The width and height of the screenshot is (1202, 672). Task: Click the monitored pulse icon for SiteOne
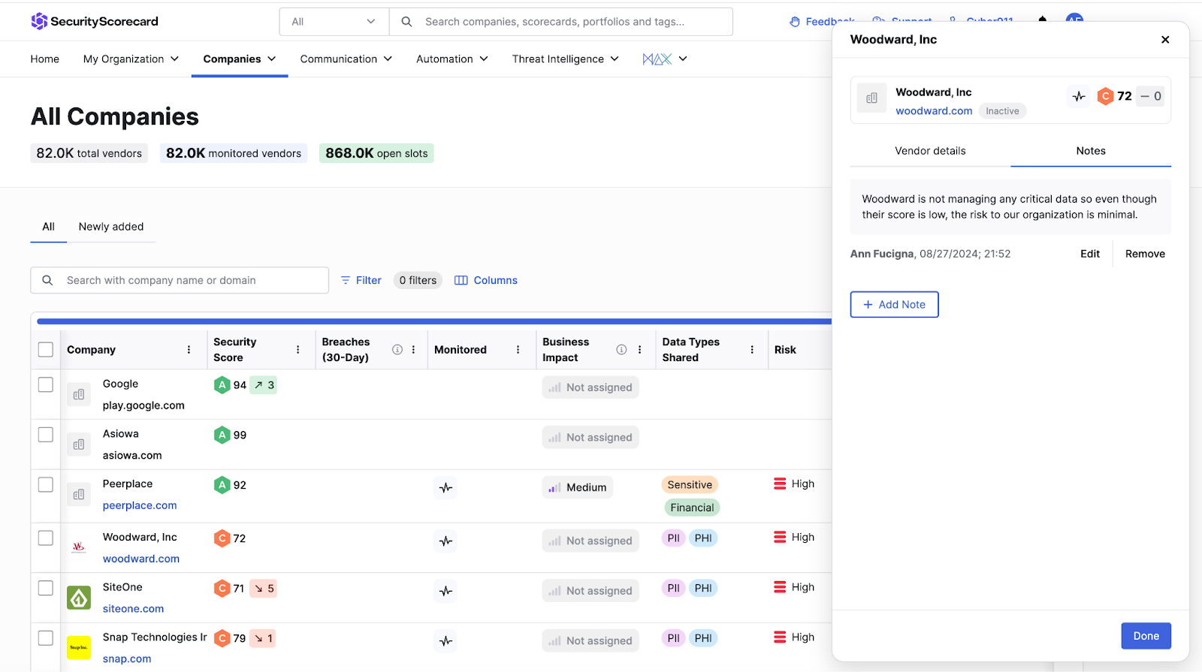click(445, 591)
